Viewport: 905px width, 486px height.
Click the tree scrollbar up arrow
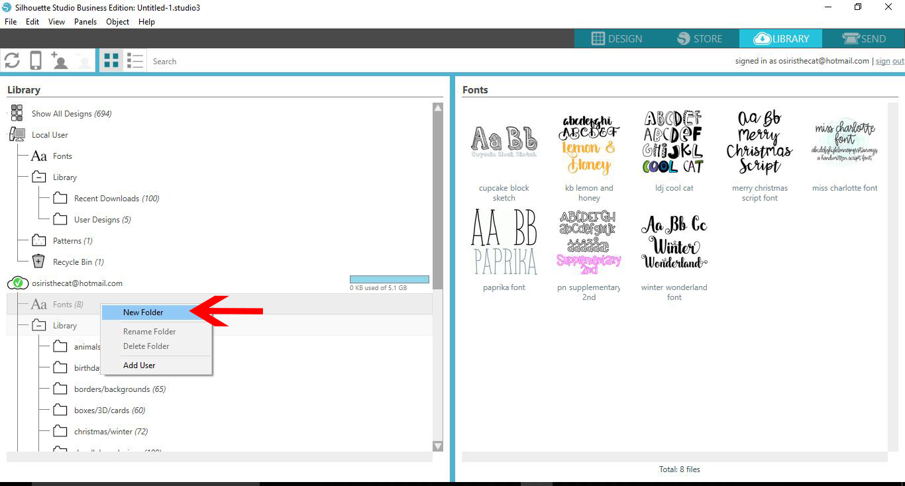point(437,107)
